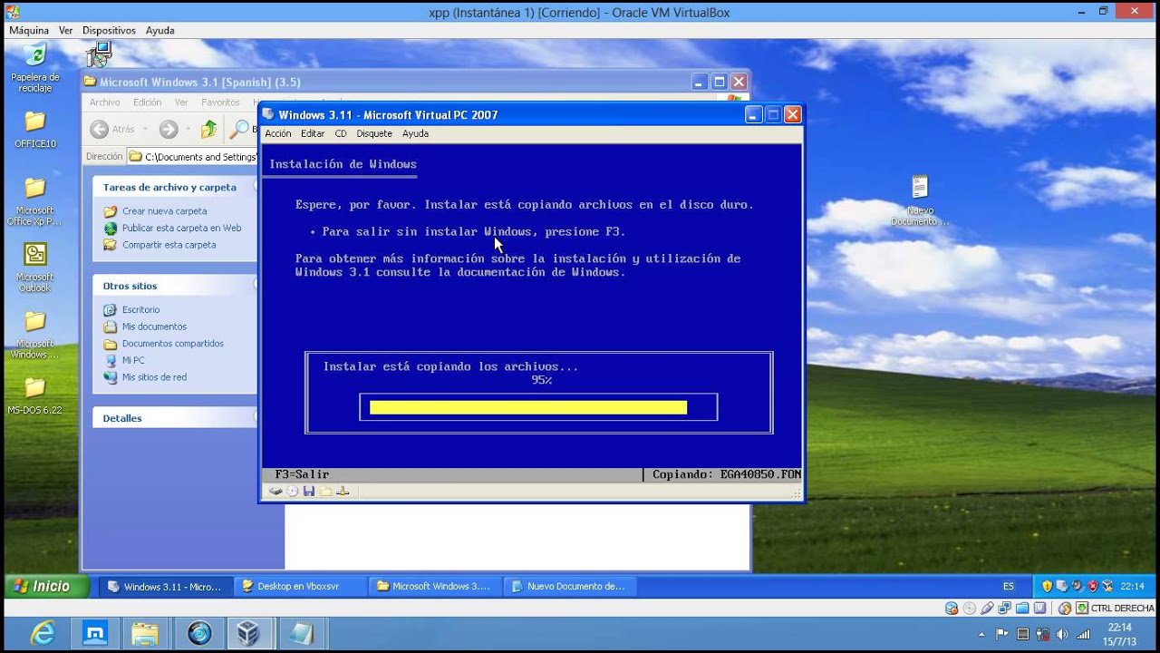Click the round blue app icon on host taskbar
This screenshot has width=1160, height=653.
tap(199, 632)
